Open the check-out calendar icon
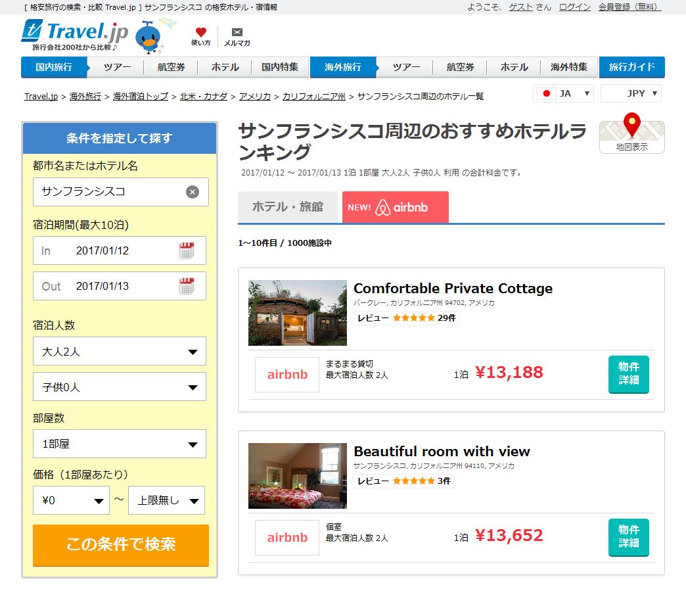 (x=187, y=286)
